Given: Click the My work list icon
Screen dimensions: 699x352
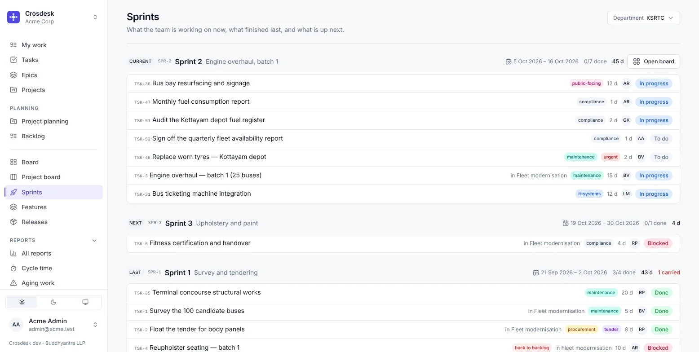Looking at the screenshot, I should pos(13,45).
